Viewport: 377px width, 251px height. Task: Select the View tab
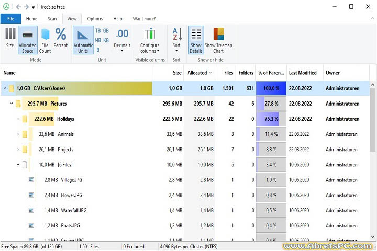click(x=72, y=19)
